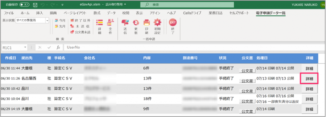
Task: Open the Quick Access Toolbar customize arrow
Action: click(63, 4)
